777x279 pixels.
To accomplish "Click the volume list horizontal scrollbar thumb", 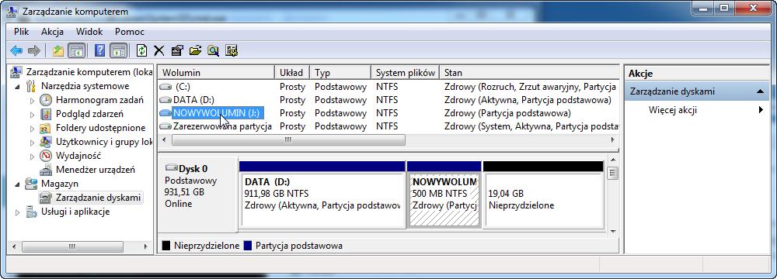I will [x=288, y=140].
